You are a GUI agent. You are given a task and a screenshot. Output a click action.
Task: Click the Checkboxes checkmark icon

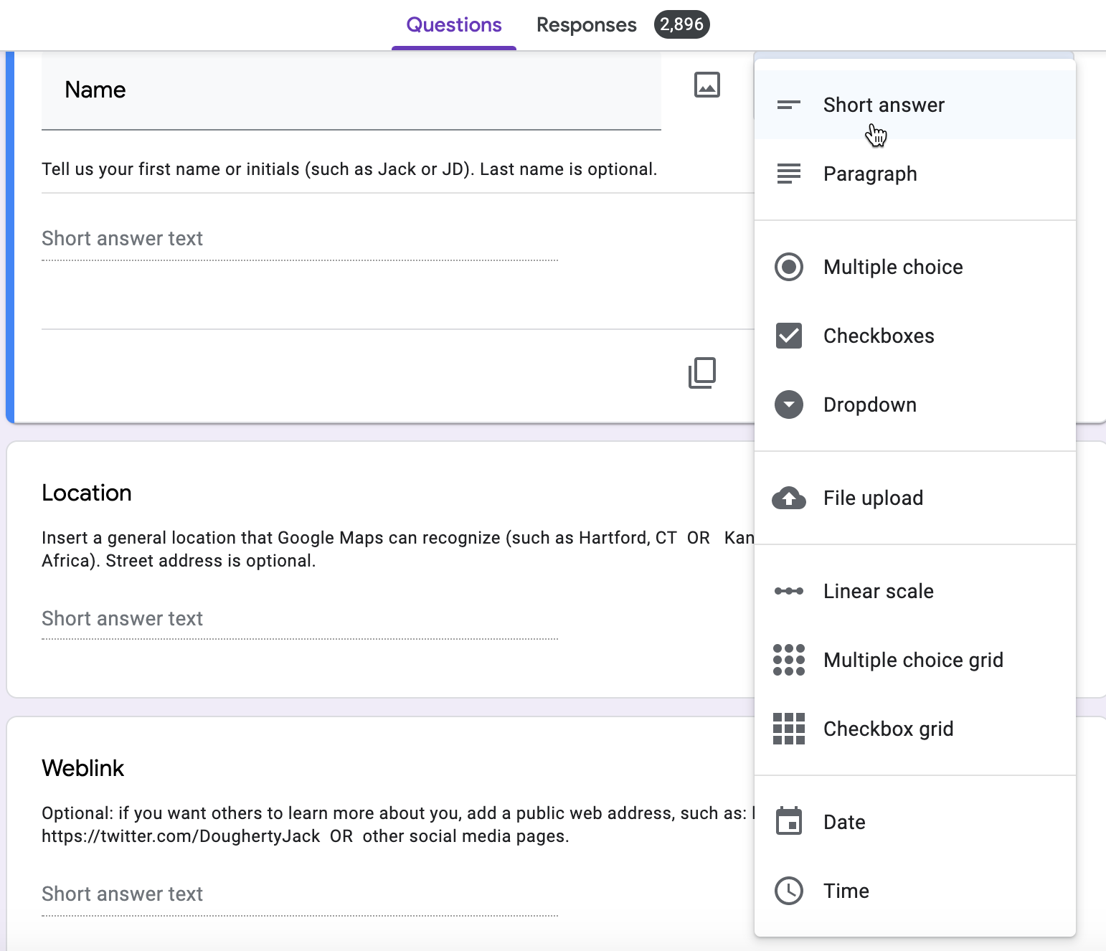789,336
